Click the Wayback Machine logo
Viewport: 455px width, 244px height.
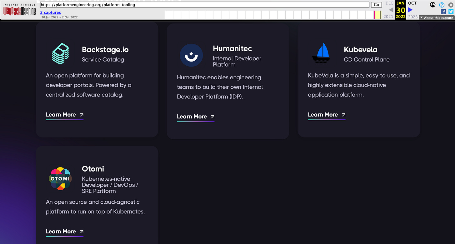(20, 10)
